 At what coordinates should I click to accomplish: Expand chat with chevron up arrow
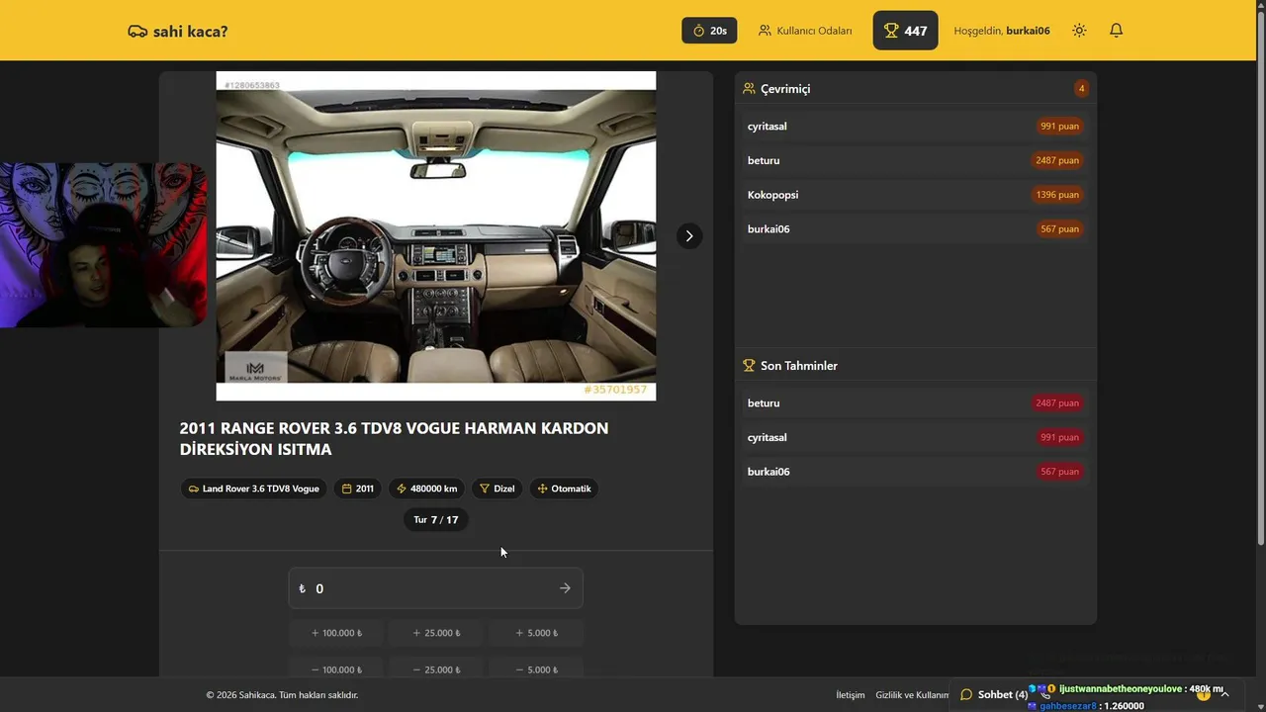tap(1224, 694)
